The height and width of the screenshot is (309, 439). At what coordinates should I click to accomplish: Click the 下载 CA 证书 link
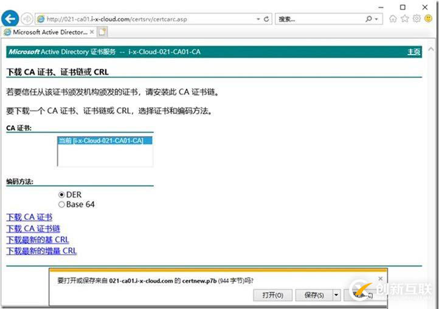tap(29, 217)
